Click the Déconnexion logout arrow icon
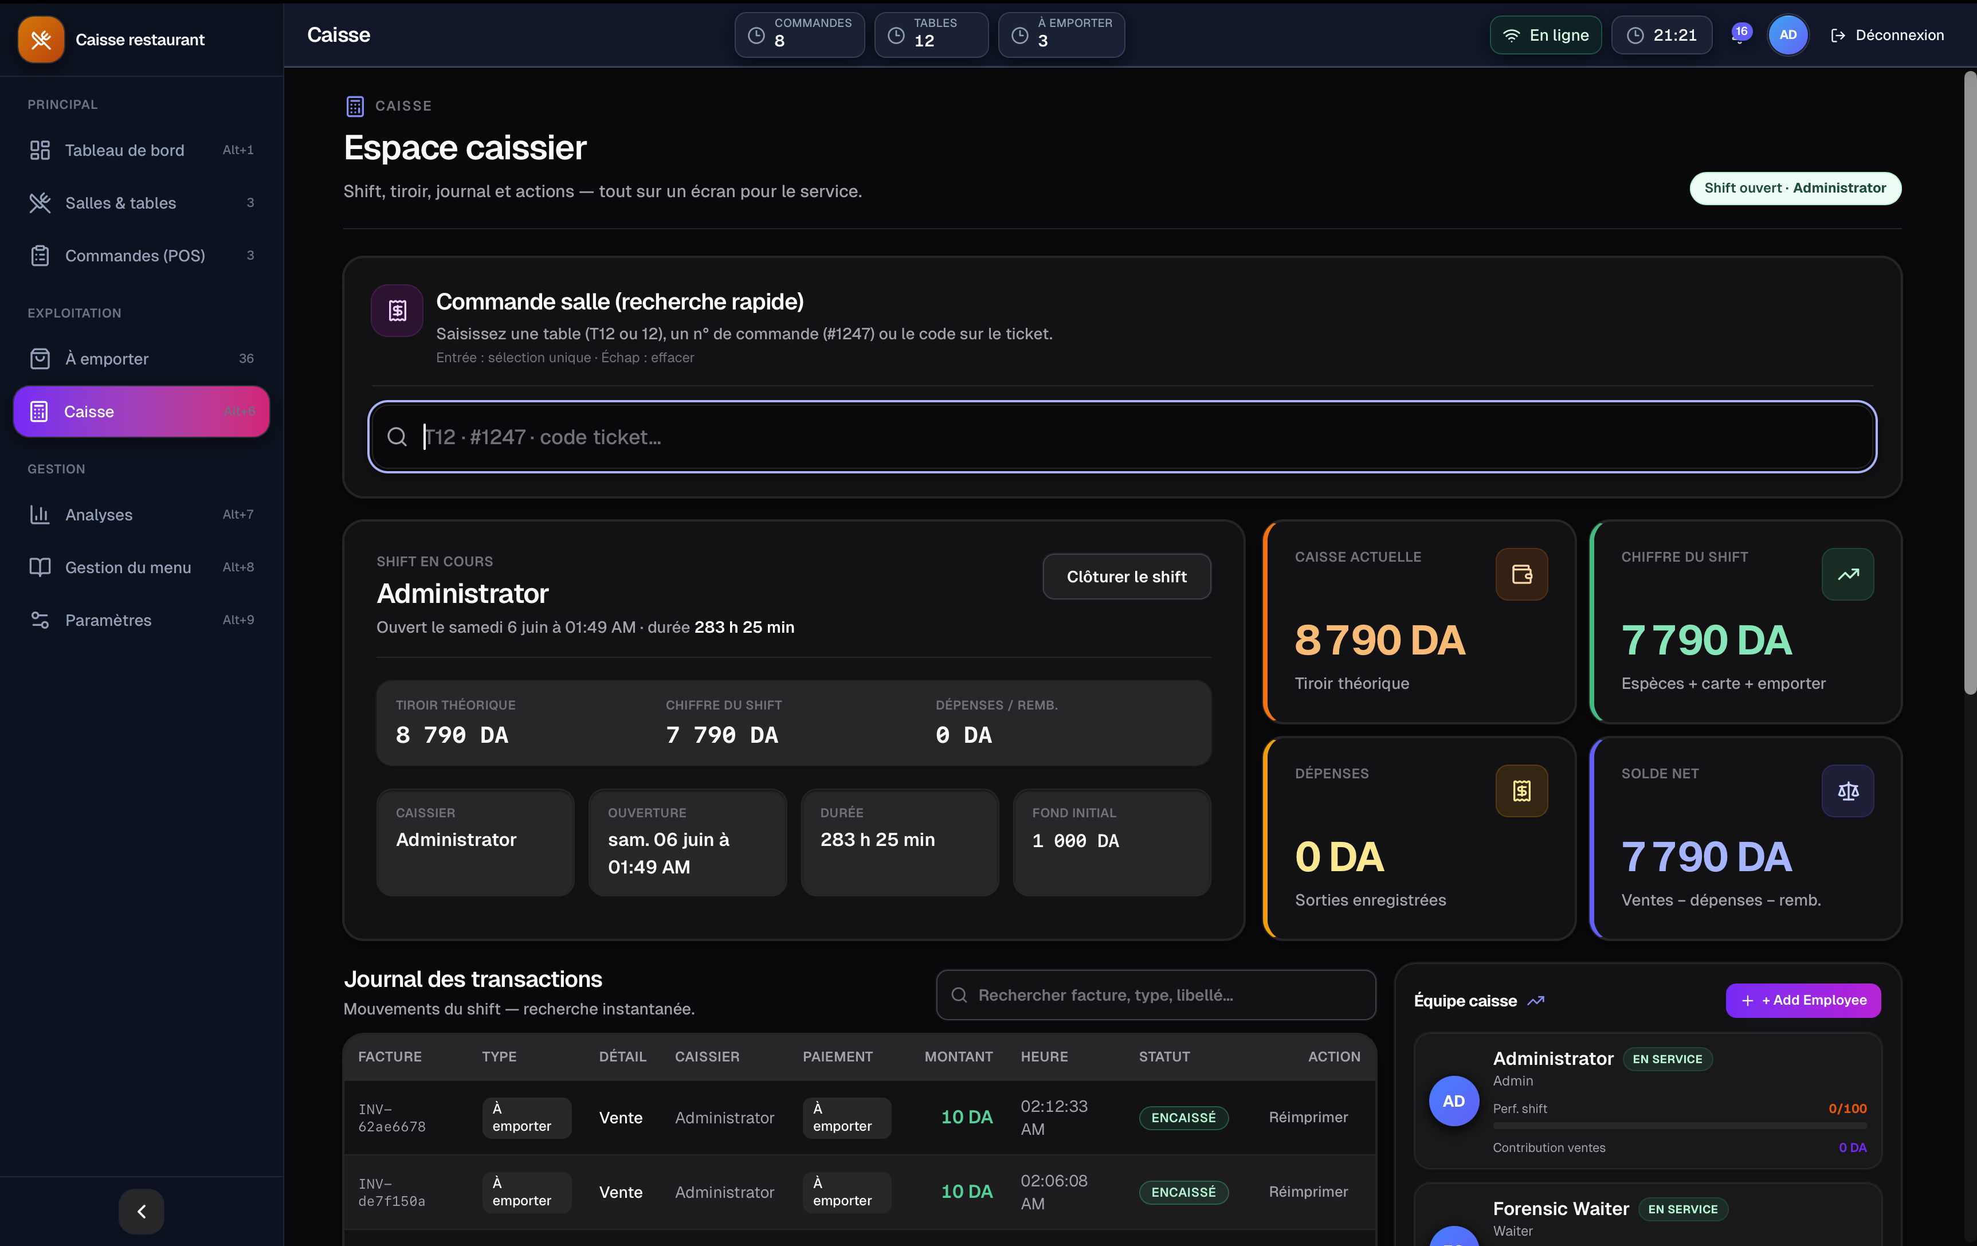The width and height of the screenshot is (1977, 1246). [1838, 36]
